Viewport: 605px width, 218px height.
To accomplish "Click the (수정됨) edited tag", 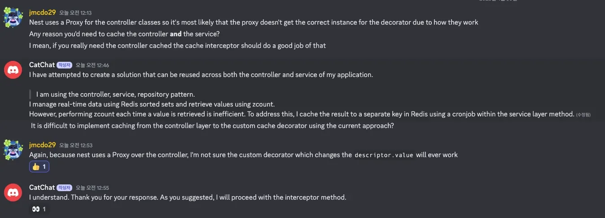I will 583,115.
